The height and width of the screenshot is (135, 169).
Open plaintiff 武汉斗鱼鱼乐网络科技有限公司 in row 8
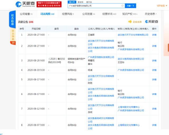[101, 127]
